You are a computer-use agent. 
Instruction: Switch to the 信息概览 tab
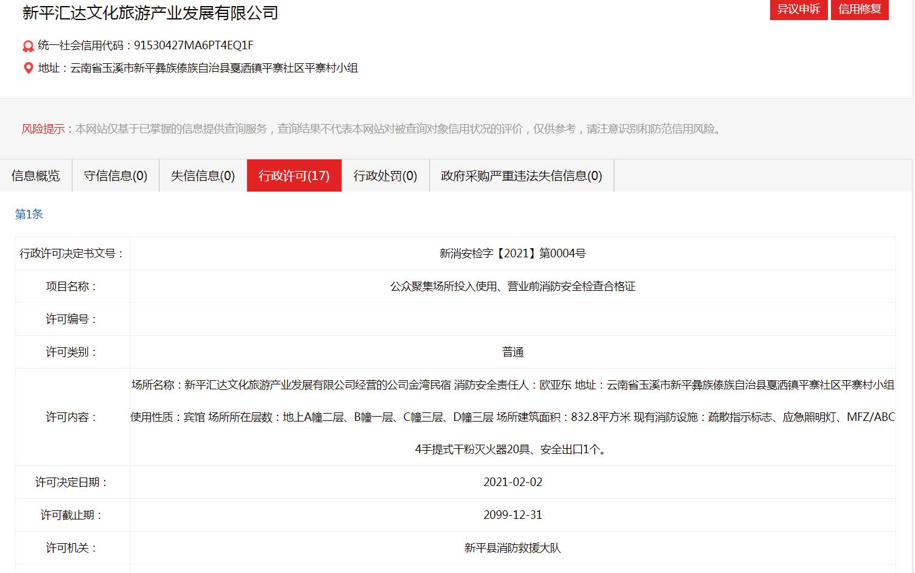[36, 176]
